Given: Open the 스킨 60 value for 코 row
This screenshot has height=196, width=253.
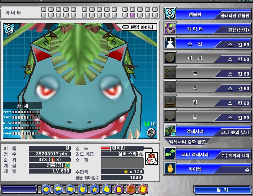Looking at the screenshot, I should [x=232, y=88].
